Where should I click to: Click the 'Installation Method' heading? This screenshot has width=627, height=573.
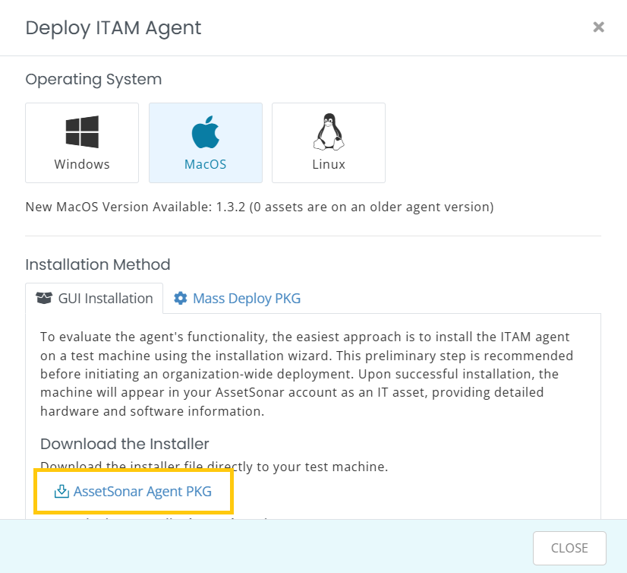pos(98,264)
